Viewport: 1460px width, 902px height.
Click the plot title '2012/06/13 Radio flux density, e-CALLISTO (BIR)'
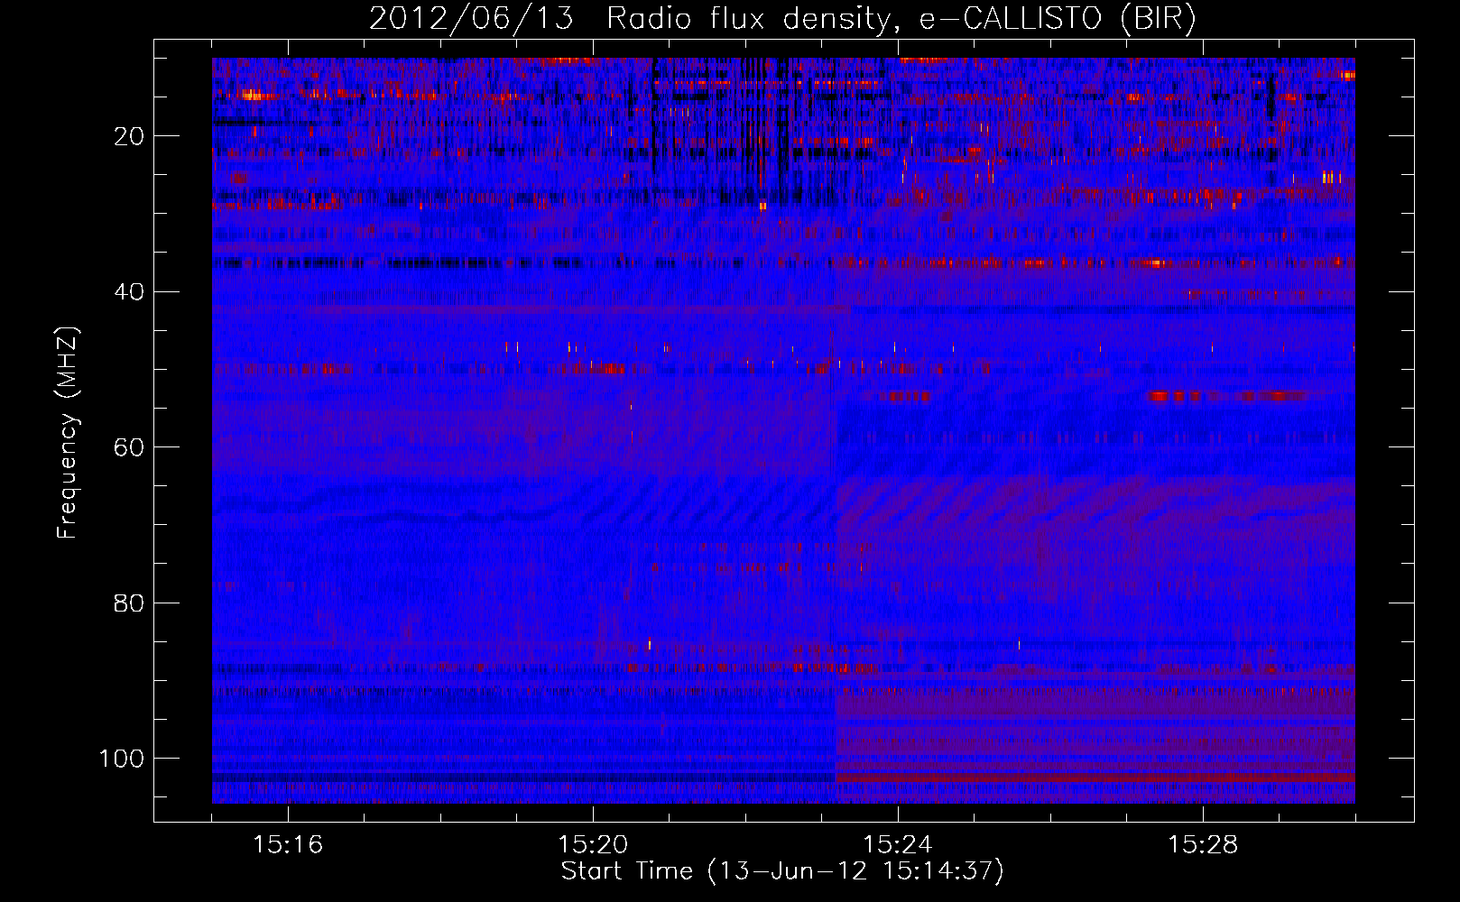(782, 18)
